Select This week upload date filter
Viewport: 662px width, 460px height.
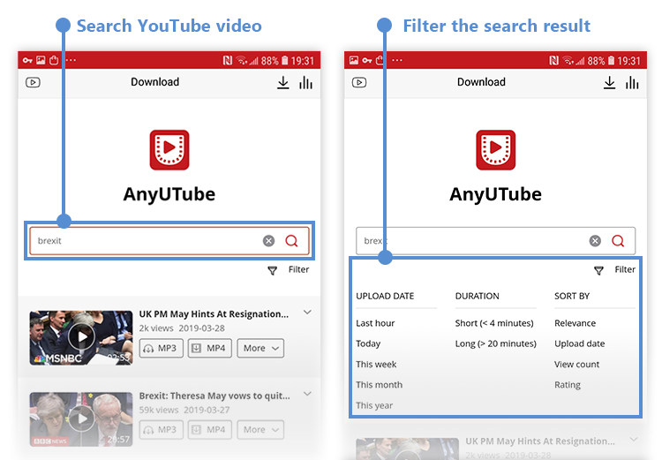[376, 364]
